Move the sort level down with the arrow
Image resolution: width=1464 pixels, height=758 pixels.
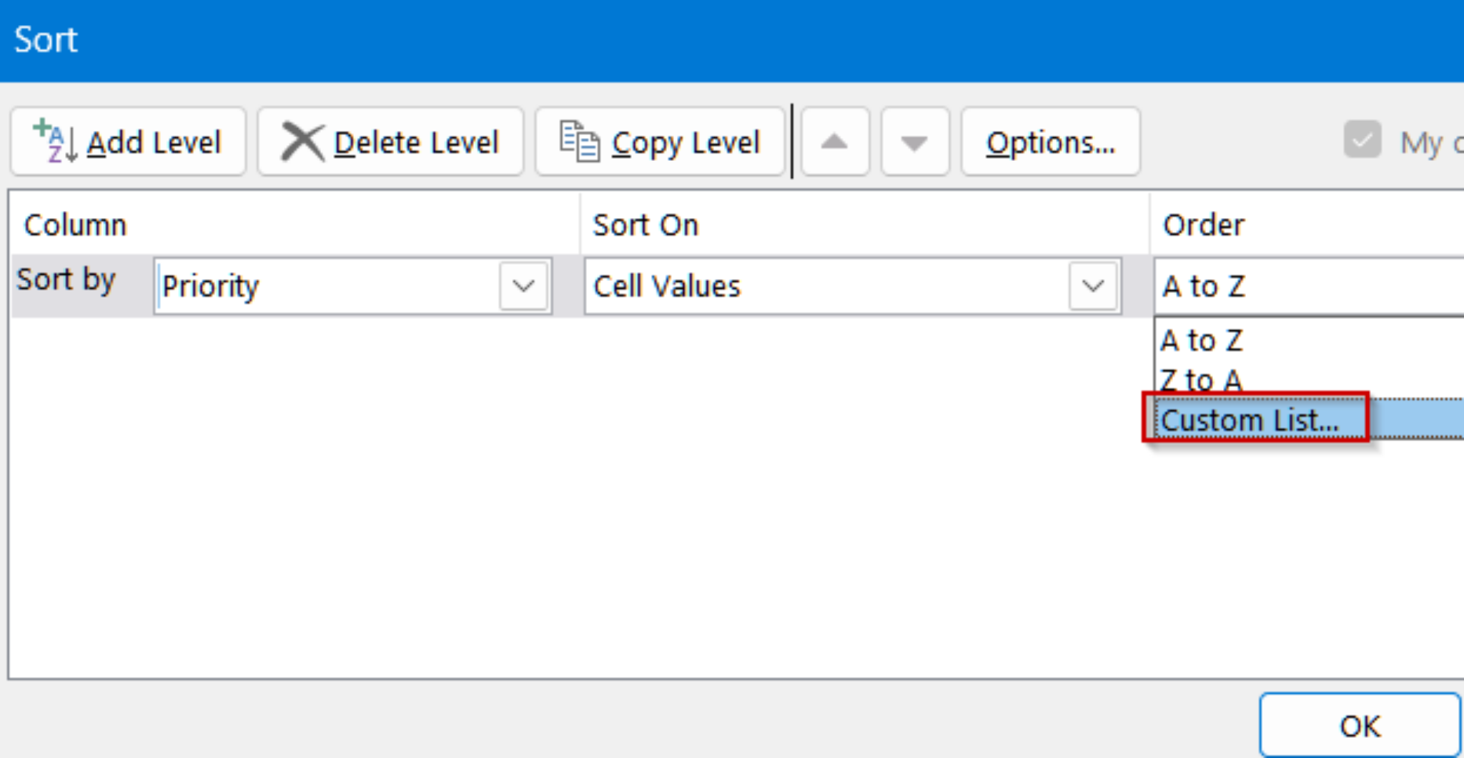click(915, 141)
